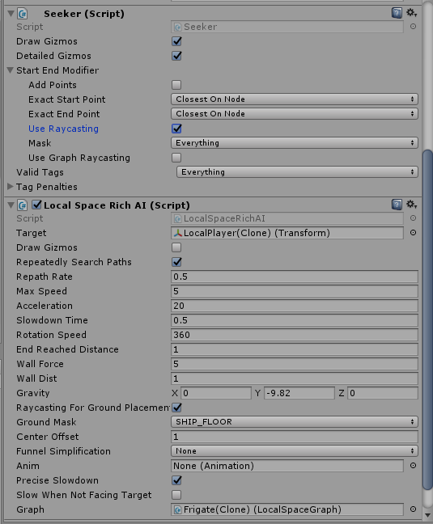Open the Ground Mask SHIP_FLOOR dropdown

(x=295, y=422)
